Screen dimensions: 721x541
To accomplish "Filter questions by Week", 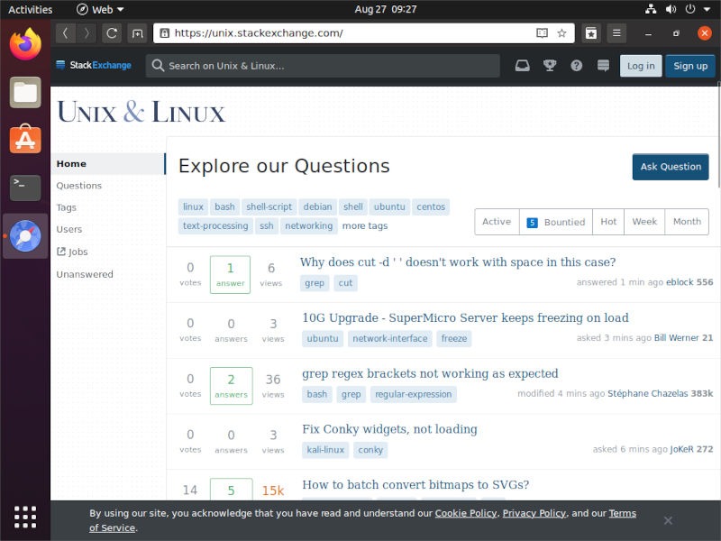I will point(643,222).
